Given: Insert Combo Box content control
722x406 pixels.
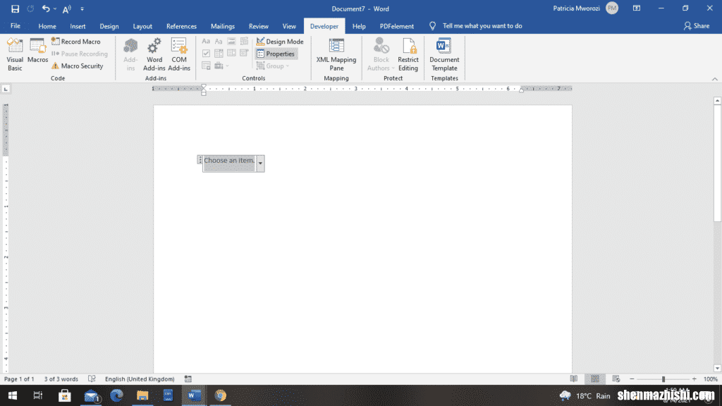Looking at the screenshot, I should (x=219, y=54).
